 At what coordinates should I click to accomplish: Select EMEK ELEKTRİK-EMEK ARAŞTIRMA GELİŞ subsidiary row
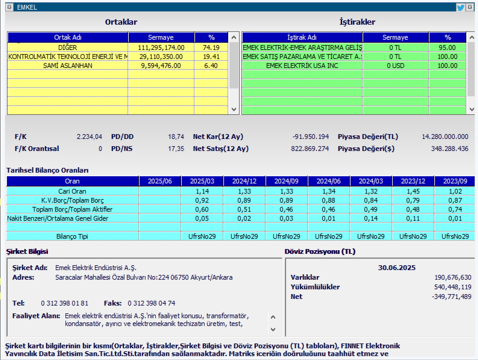tap(354, 48)
